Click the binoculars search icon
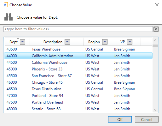162x126 pixels. click(x=9, y=17)
